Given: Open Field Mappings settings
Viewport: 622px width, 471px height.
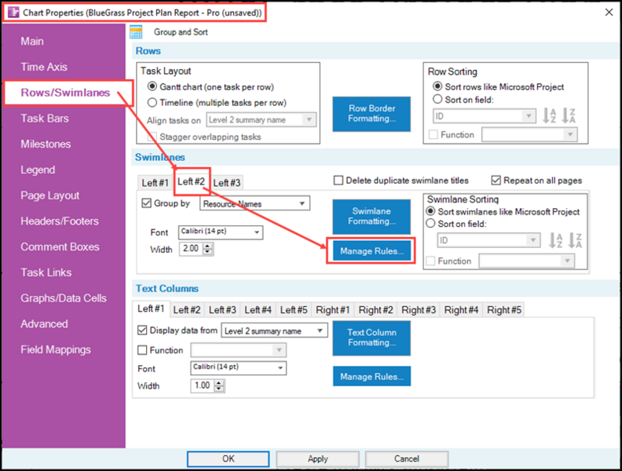Looking at the screenshot, I should 56,349.
